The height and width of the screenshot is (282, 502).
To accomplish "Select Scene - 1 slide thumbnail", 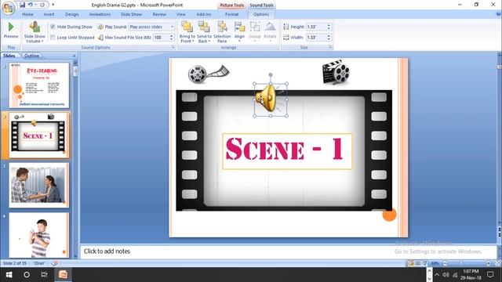I will coord(39,135).
